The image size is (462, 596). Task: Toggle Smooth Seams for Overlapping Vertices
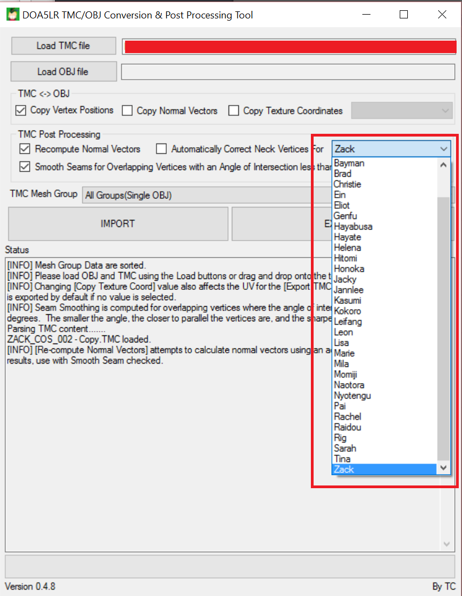pyautogui.click(x=24, y=167)
